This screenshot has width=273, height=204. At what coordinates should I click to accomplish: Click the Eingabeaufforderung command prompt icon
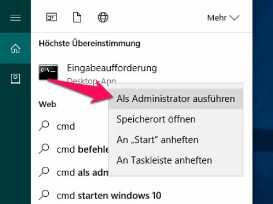click(48, 72)
